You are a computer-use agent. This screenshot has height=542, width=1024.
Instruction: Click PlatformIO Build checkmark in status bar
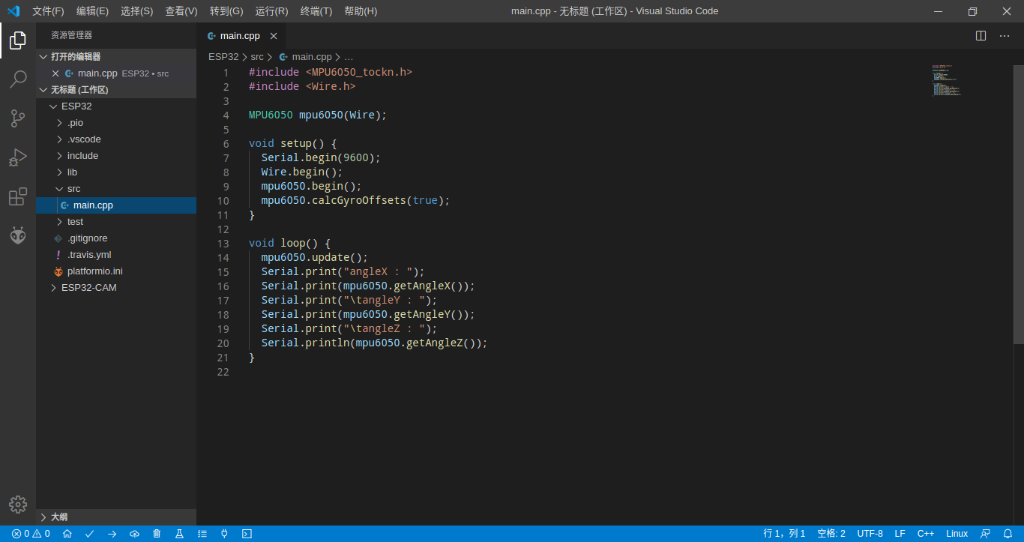[89, 534]
